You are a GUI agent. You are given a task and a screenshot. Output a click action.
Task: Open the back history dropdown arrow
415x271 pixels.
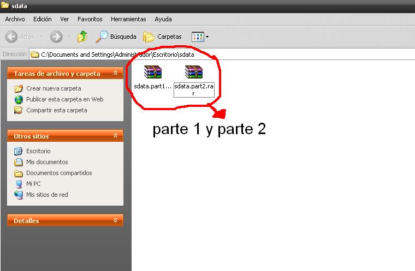(x=41, y=37)
